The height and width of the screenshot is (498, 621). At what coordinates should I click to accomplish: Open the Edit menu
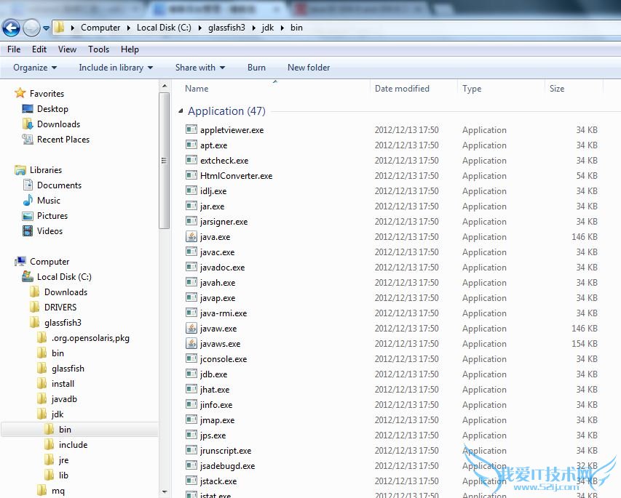point(39,49)
